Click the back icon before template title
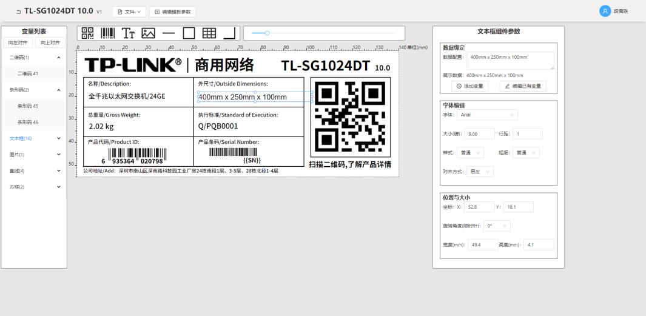 pos(18,12)
